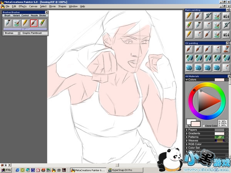The height and width of the screenshot is (173, 231).
Task: Choose the water color brush icon in Brushes palette
Action: [17, 23]
